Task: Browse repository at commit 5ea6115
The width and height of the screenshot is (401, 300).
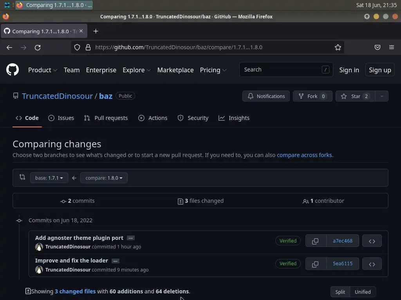Action: click(372, 264)
